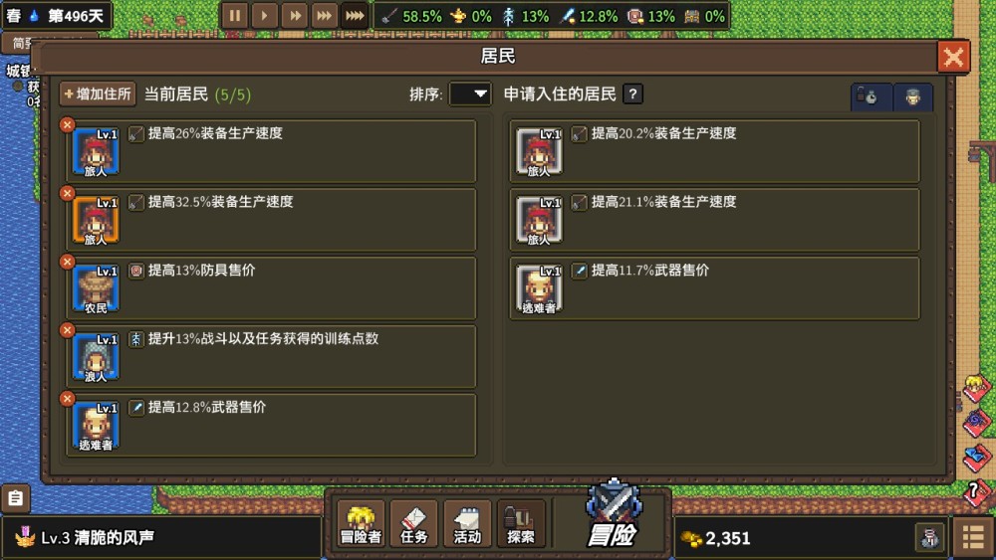Open the 活动 activities menu

coord(467,524)
